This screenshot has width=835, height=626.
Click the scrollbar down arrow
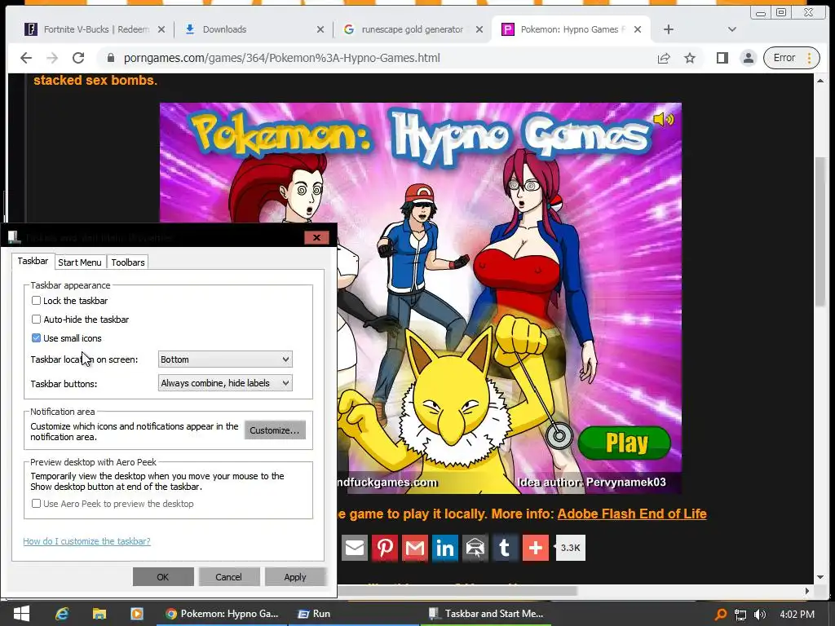[x=820, y=577]
